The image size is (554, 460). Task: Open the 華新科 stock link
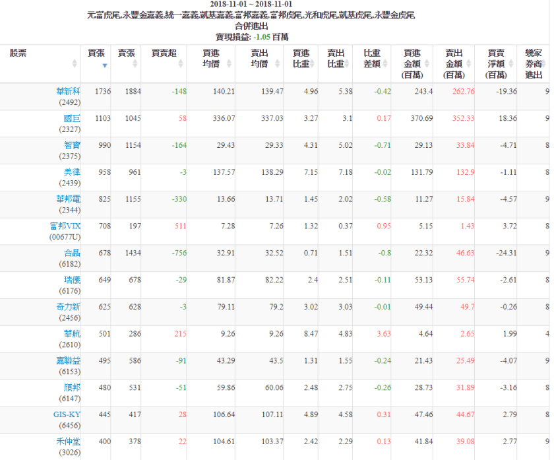click(69, 91)
